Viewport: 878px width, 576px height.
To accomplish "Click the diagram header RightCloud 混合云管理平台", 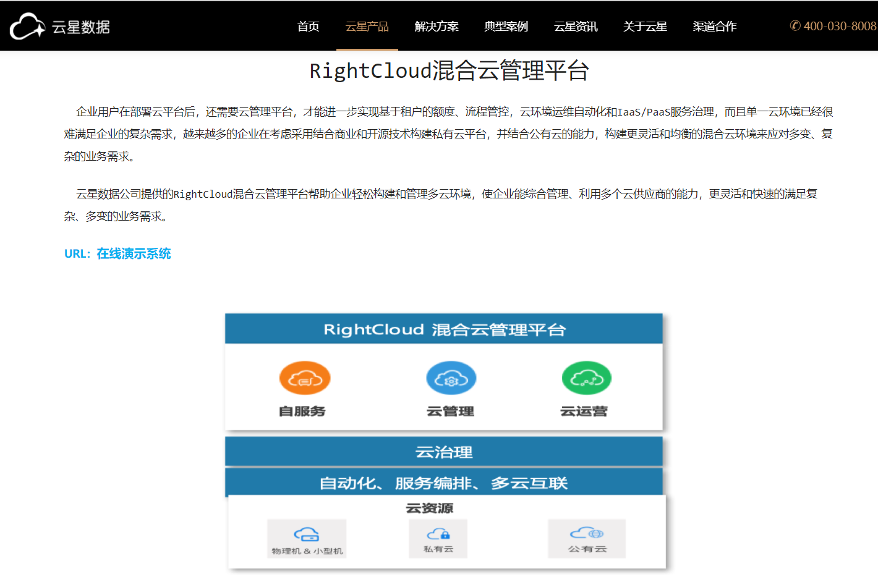I will 444,329.
